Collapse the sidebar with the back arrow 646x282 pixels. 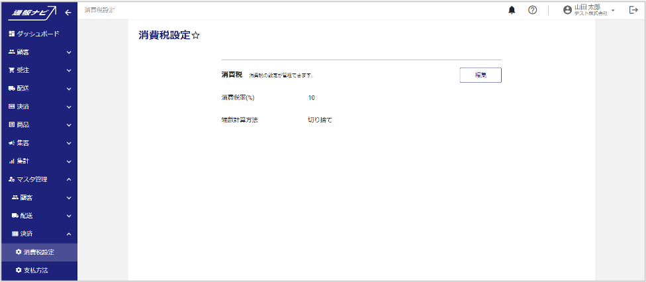[x=68, y=11]
